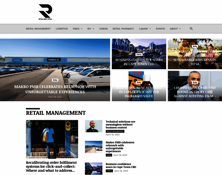Select the Logistics menu item

(62, 29)
